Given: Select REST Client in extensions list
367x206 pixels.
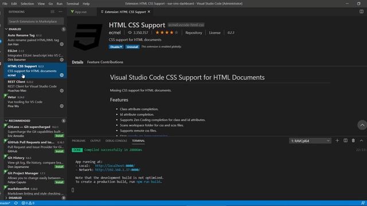Looking at the screenshot, I should tap(35, 86).
